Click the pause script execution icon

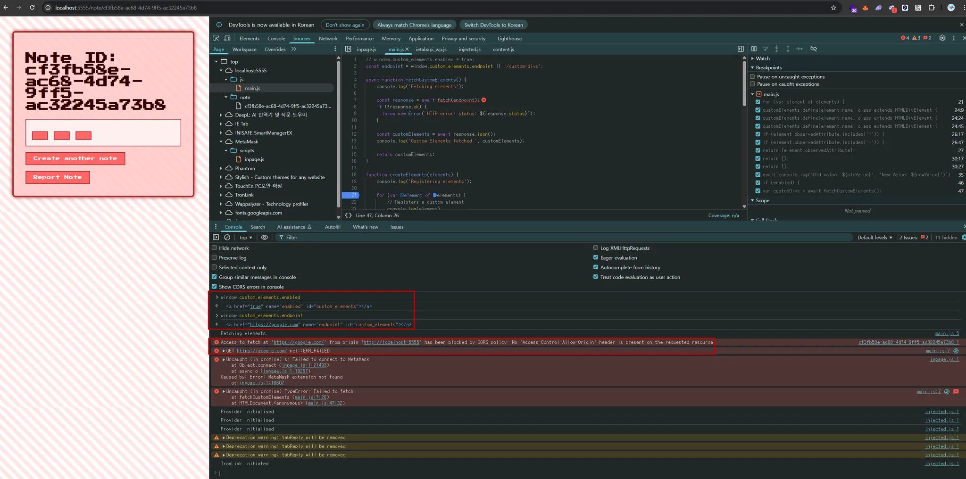(754, 49)
